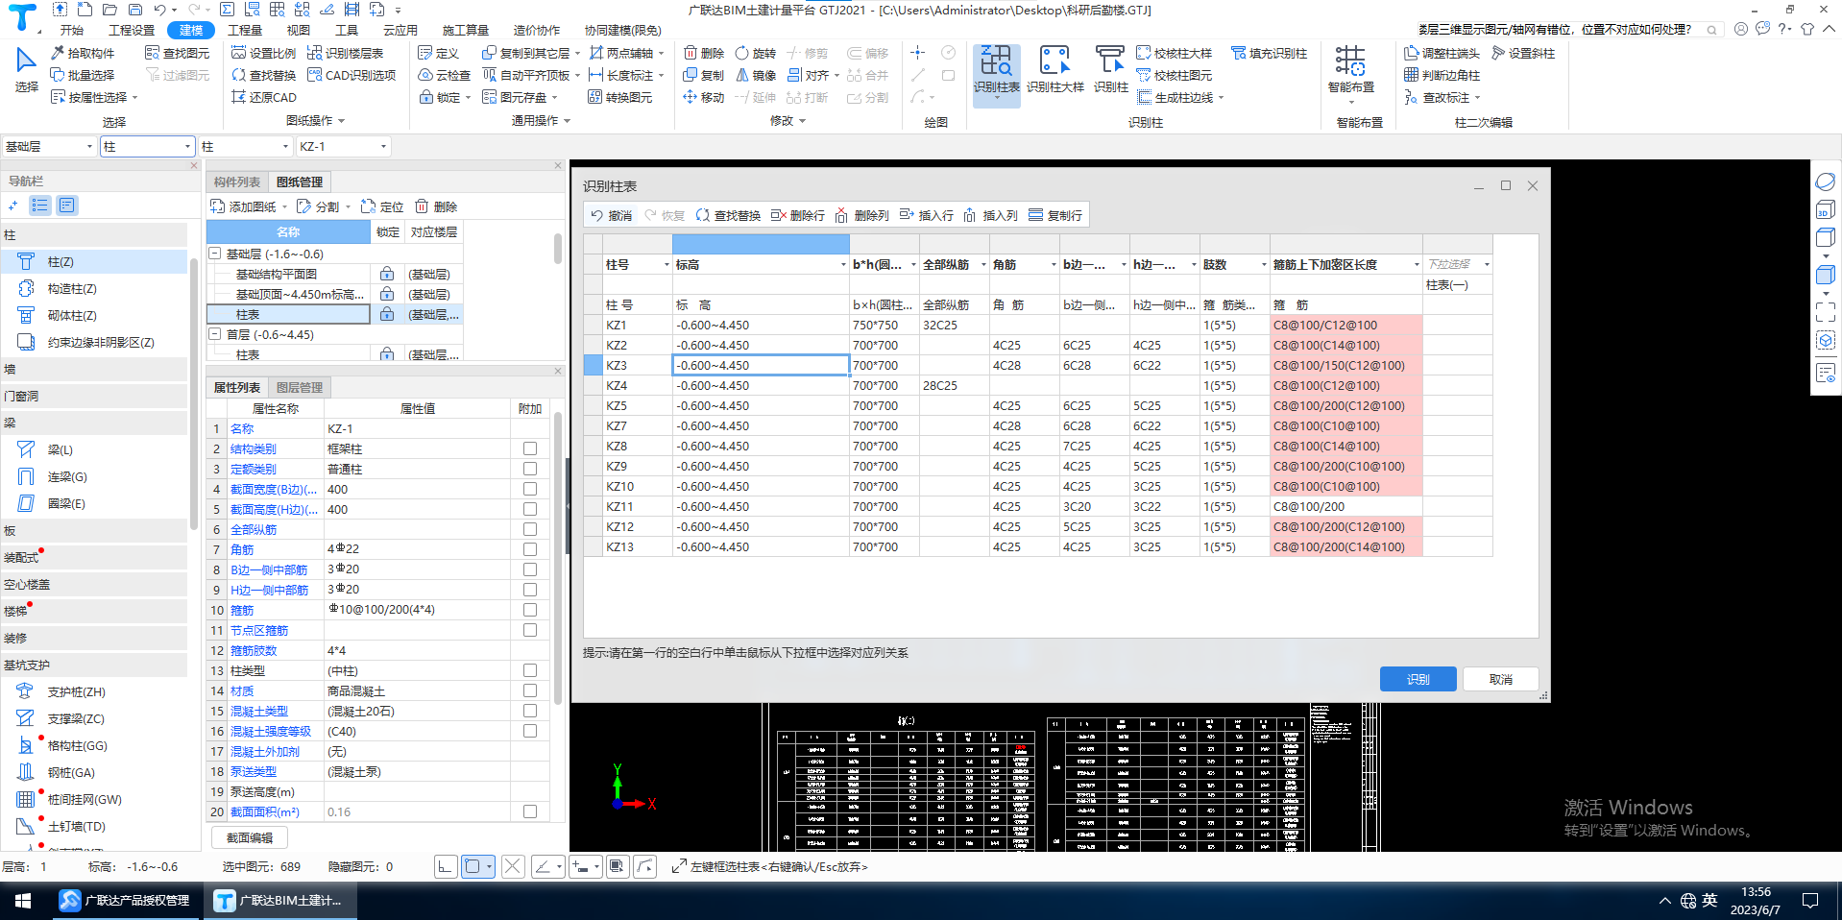Click the 调整柱端头 tool
Viewport: 1842px width, 920px height.
pos(1442,53)
